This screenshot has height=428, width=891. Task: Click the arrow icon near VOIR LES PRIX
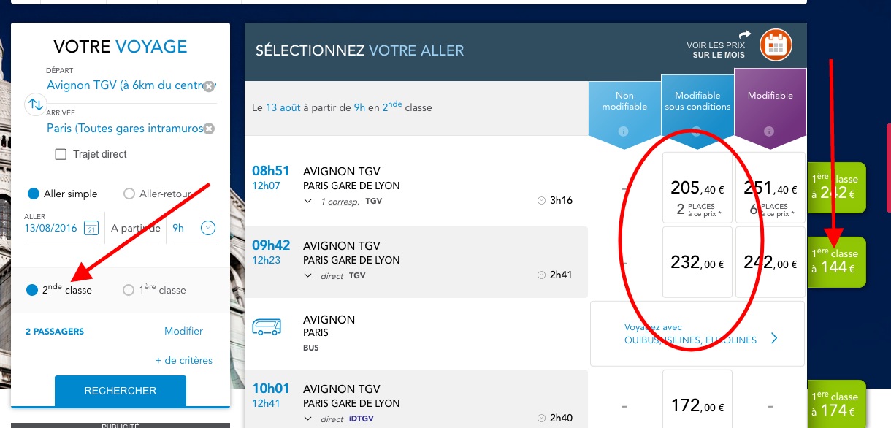click(743, 34)
